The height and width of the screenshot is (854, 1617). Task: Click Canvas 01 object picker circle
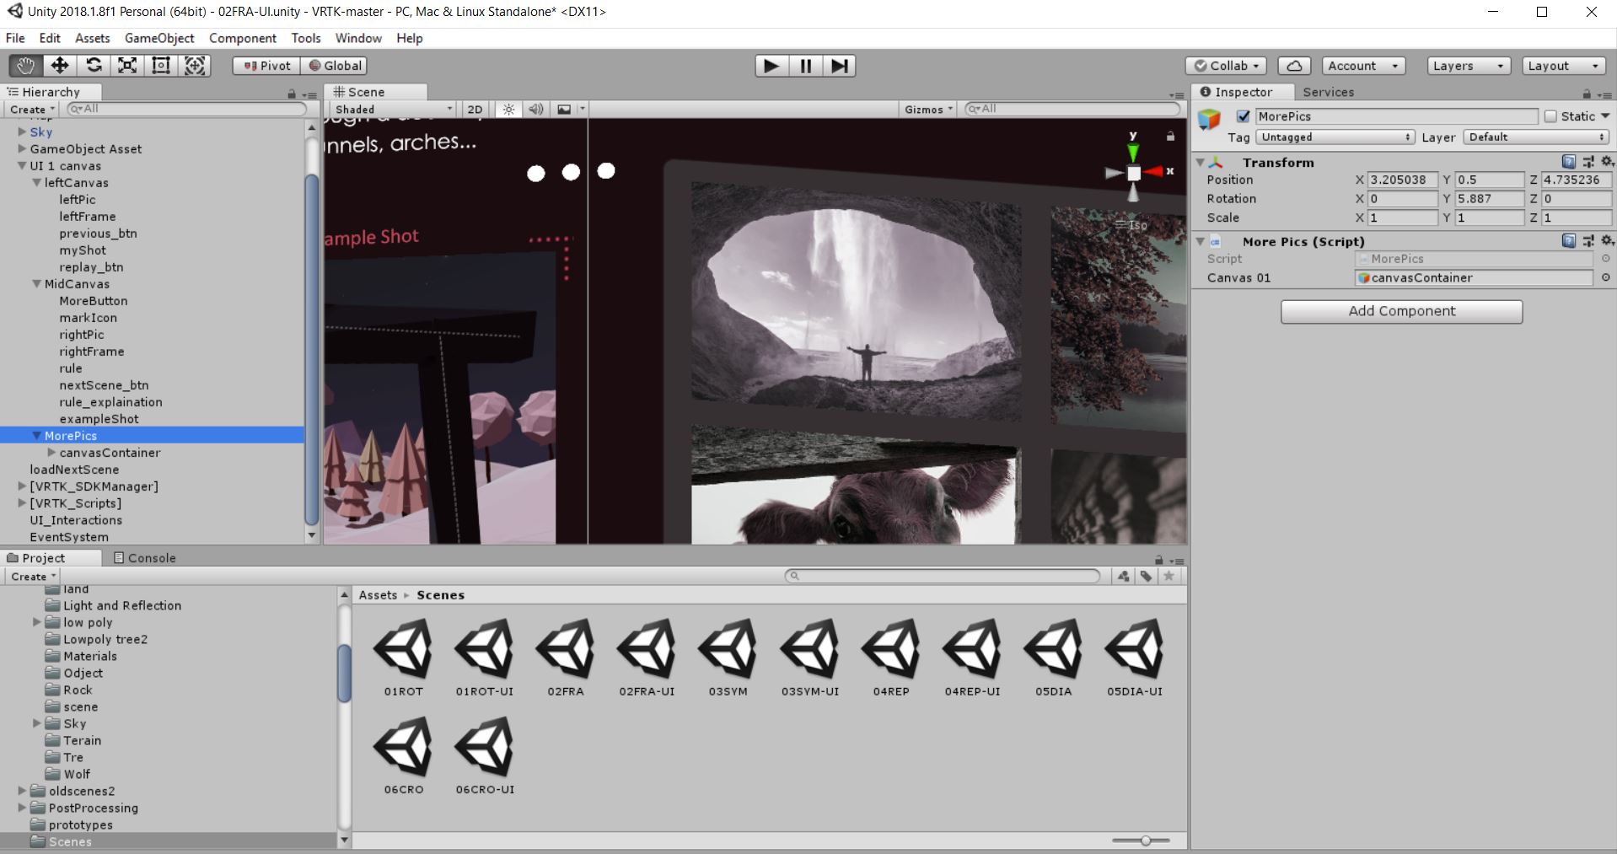[1606, 277]
